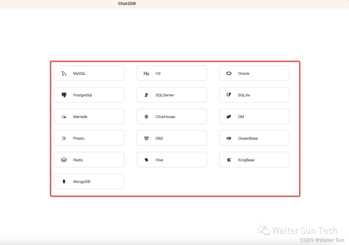This screenshot has height=245, width=349.
Task: Choose the "ClickHouse" label text
Action: click(165, 117)
